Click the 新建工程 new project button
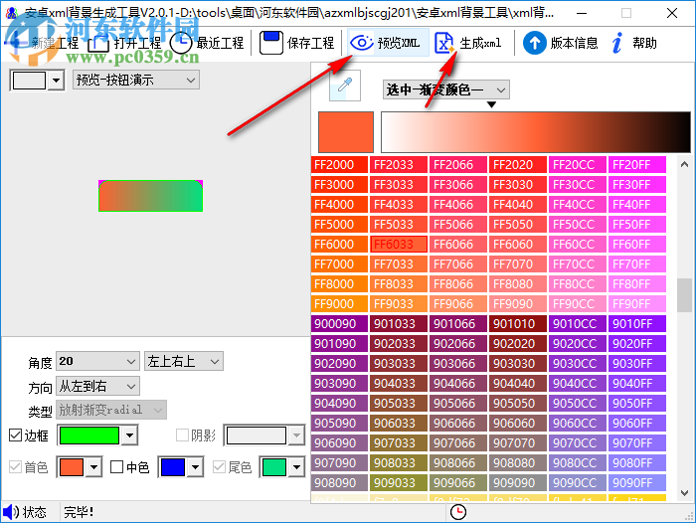The height and width of the screenshot is (523, 696). pos(42,43)
